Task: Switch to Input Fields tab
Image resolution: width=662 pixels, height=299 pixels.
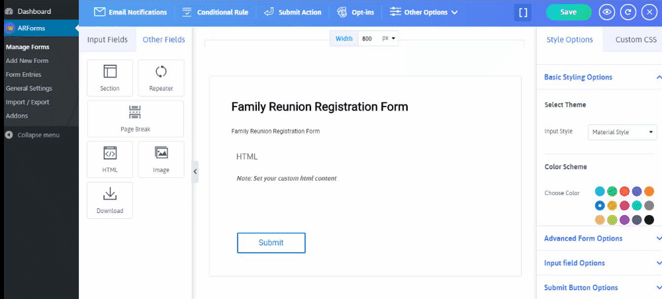Action: click(107, 40)
